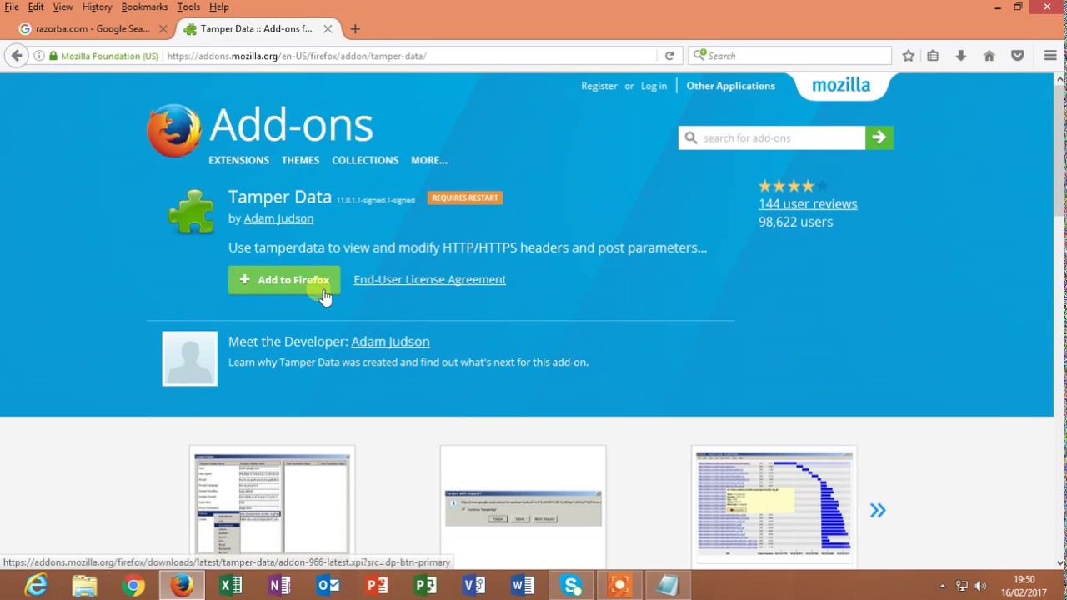Save page with the Pocket icon
The width and height of the screenshot is (1067, 600).
tap(1017, 56)
